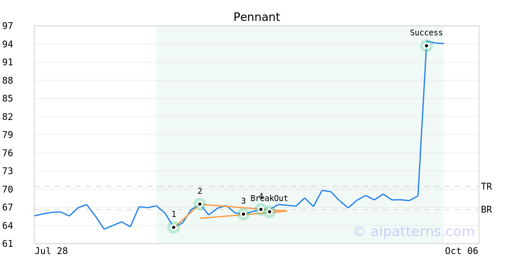Click the TR level label
The height and width of the screenshot is (269, 513).
pos(486,187)
